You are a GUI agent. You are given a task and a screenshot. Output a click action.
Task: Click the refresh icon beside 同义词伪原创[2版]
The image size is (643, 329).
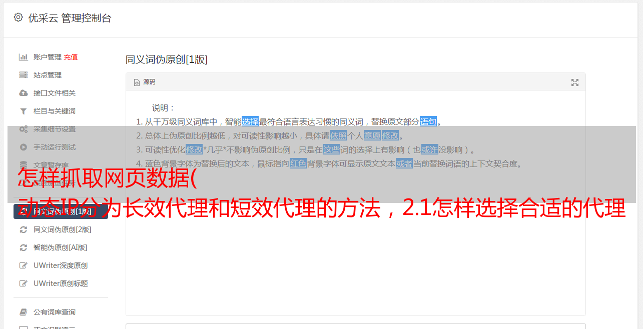[x=23, y=229]
